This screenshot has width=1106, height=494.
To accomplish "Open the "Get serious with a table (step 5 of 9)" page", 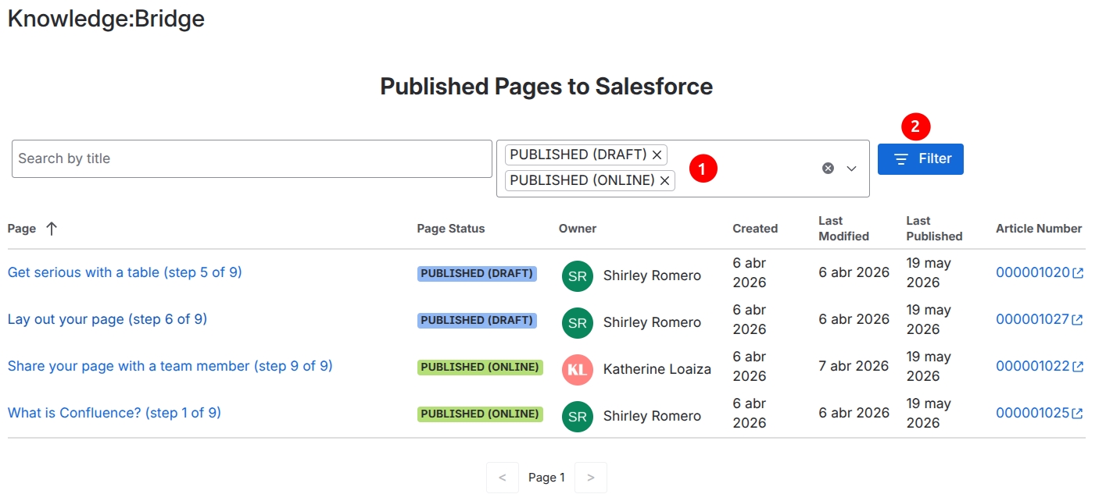I will [x=125, y=272].
